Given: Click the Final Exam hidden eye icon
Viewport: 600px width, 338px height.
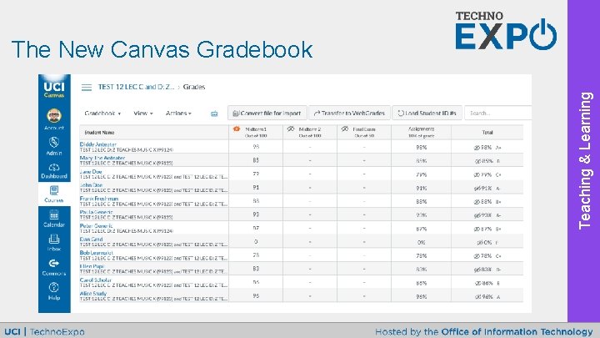Looking at the screenshot, I should 345,129.
